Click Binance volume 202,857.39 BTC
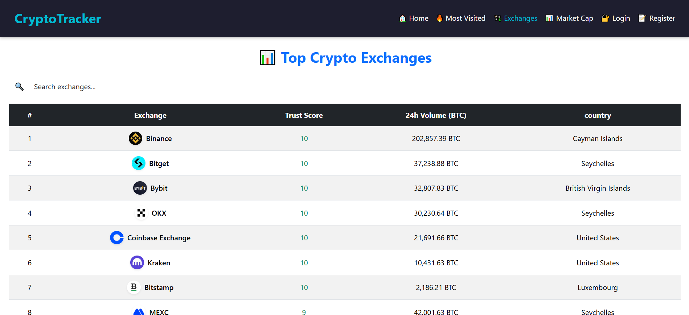 coord(436,138)
